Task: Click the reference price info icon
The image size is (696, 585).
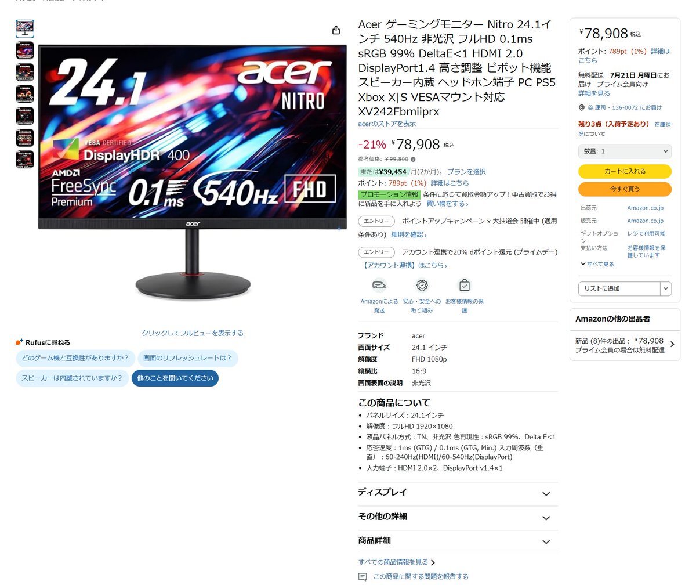Action: [414, 159]
